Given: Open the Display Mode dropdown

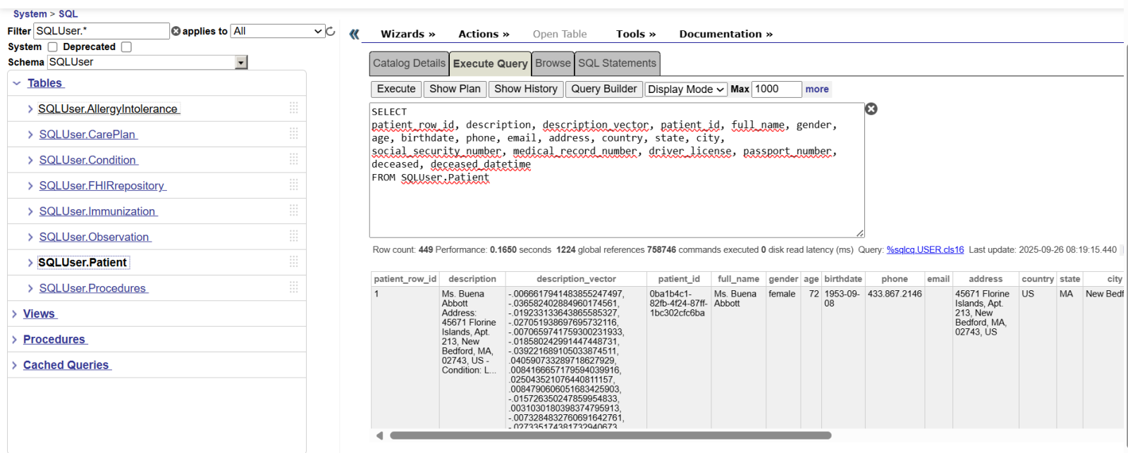Looking at the screenshot, I should point(686,89).
